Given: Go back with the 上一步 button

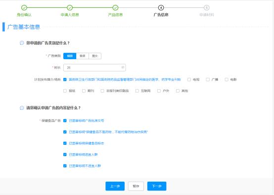Looking at the screenshot, I should pos(115,186).
